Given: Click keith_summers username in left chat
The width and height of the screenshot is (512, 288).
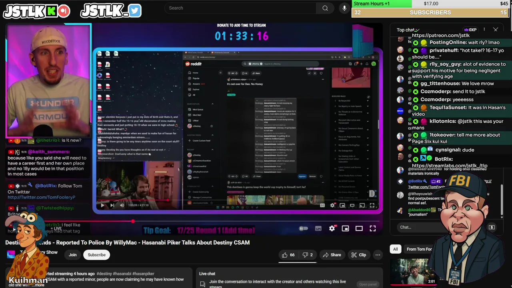Looking at the screenshot, I should pos(49,152).
